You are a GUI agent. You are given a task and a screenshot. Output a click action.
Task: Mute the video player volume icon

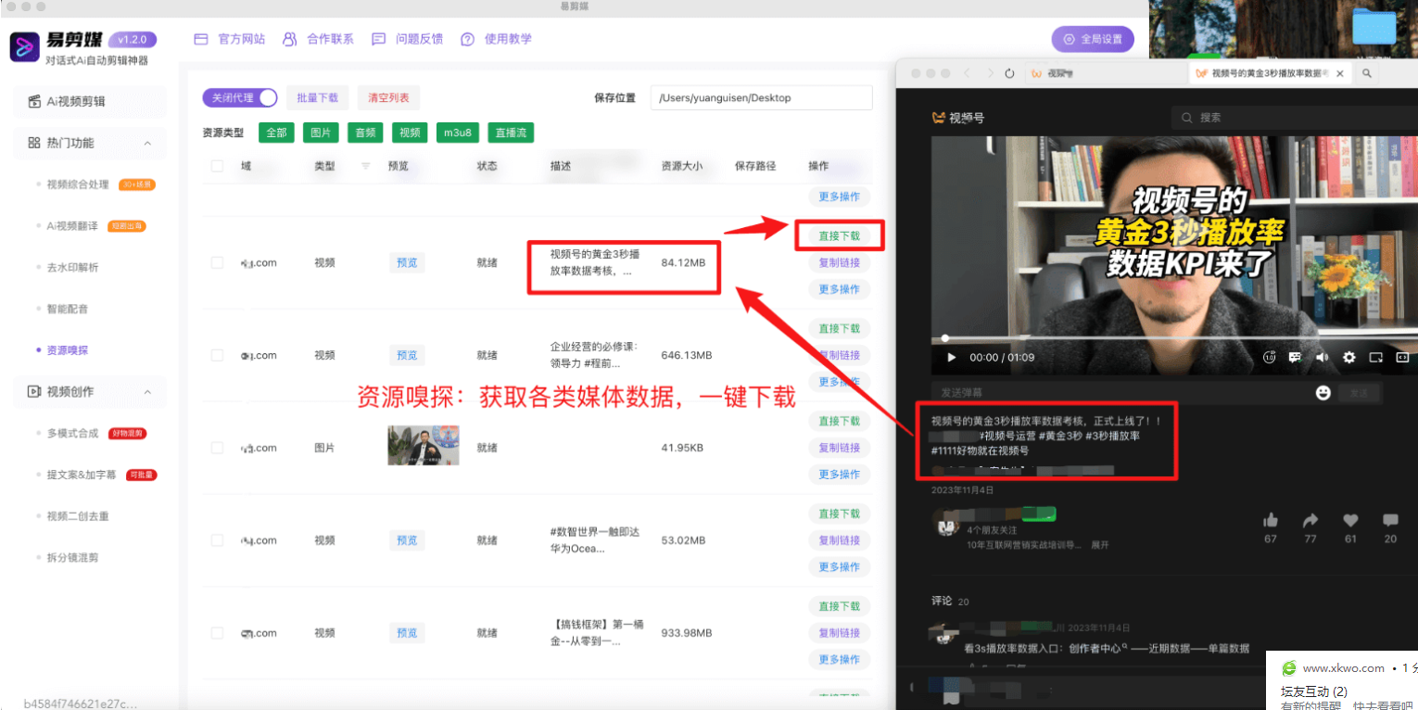coord(1323,357)
